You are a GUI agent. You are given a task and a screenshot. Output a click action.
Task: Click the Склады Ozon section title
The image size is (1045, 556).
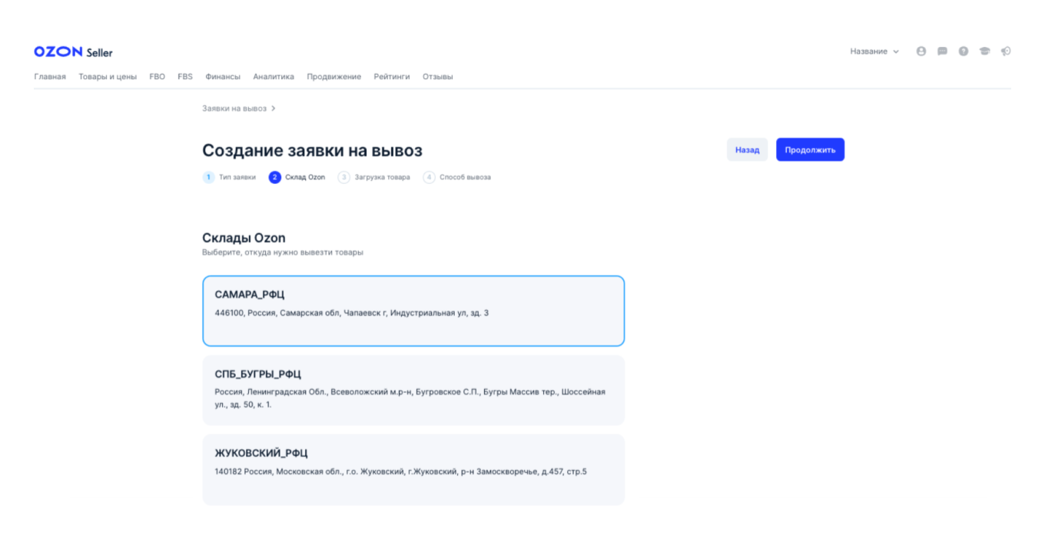pos(244,238)
